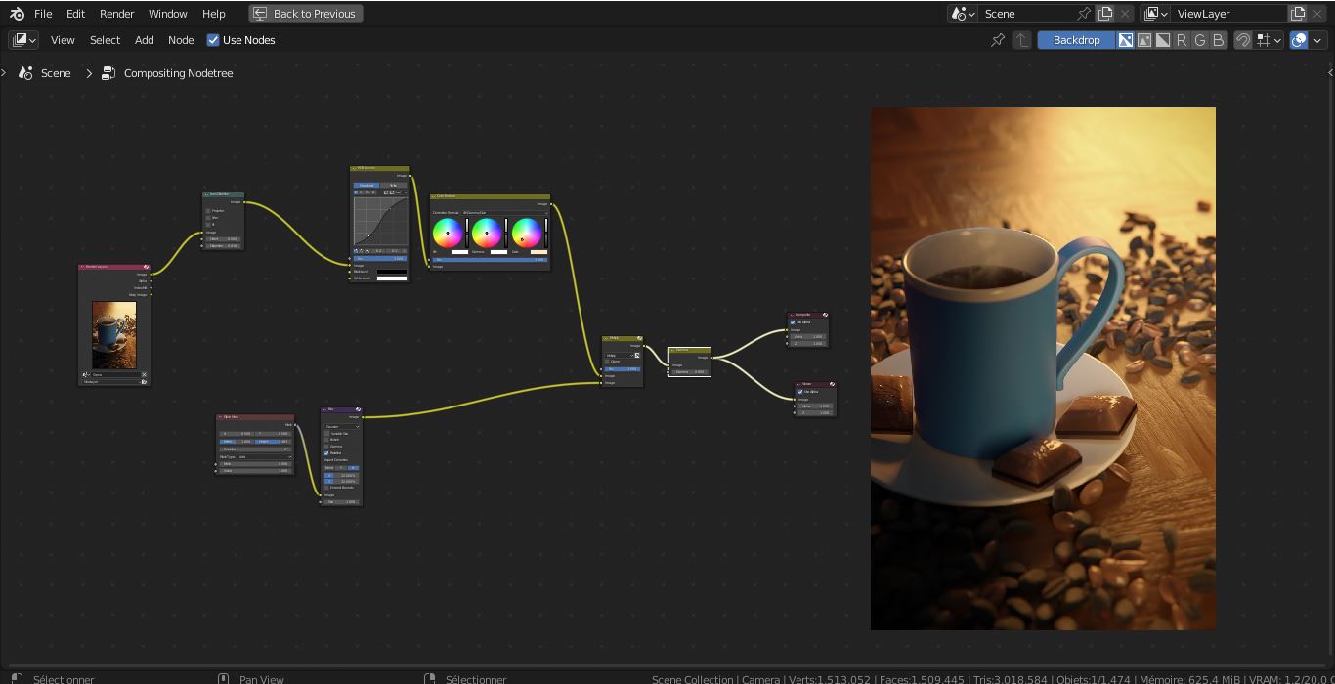This screenshot has width=1335, height=684.
Task: Pin the current node tree
Action: (998, 40)
